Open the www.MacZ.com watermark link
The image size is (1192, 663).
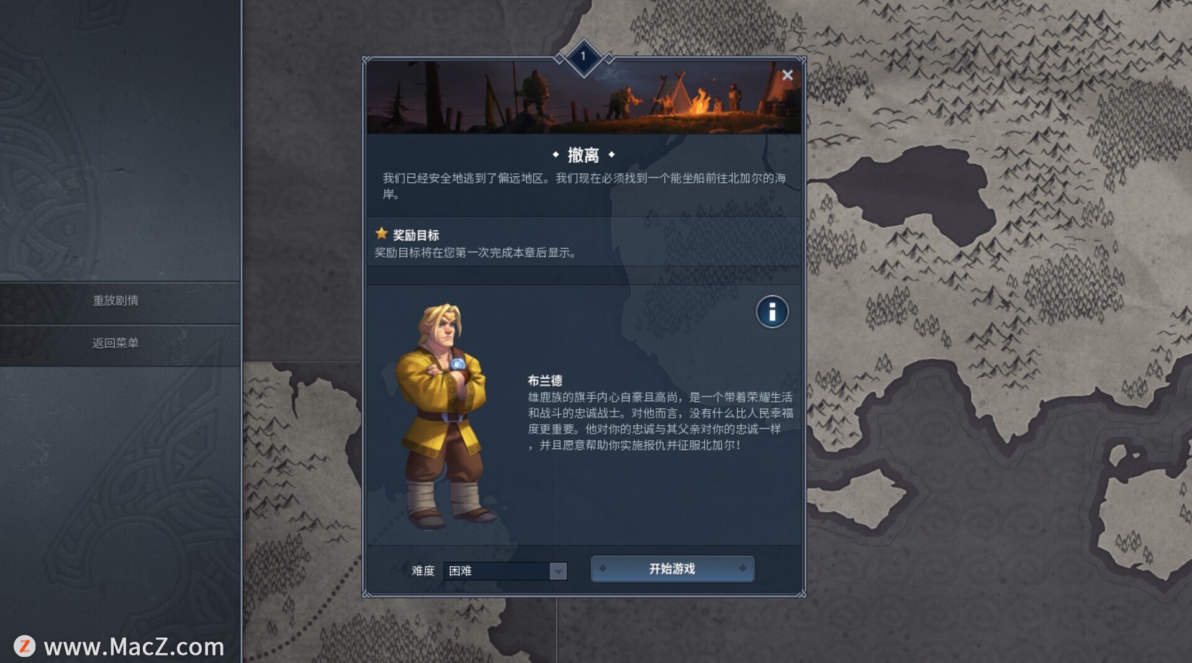point(134,647)
